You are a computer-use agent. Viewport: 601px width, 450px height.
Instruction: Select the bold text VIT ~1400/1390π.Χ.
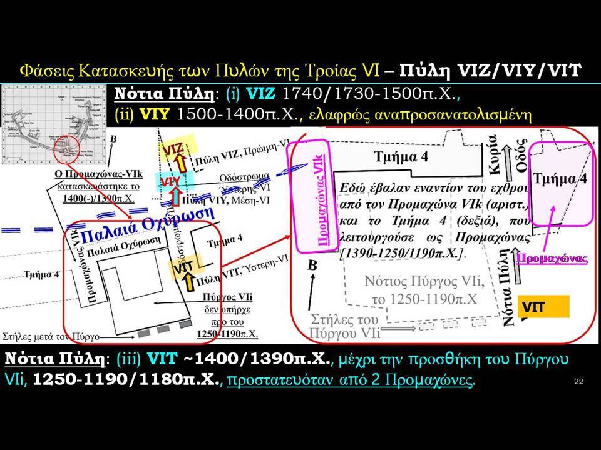239,359
